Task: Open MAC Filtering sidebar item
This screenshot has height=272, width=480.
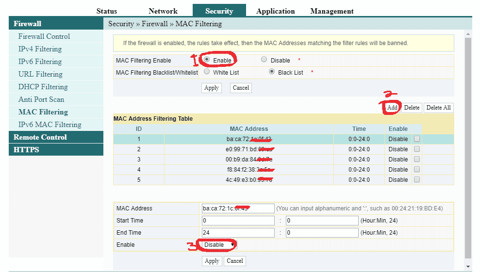Action: [43, 112]
